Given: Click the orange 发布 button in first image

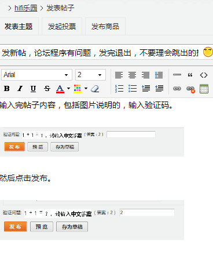Looking at the screenshot, I should (x=14, y=147).
